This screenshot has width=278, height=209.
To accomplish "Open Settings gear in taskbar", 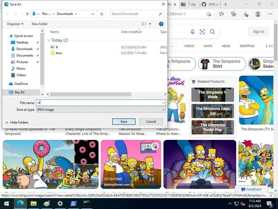I will coord(60,204).
